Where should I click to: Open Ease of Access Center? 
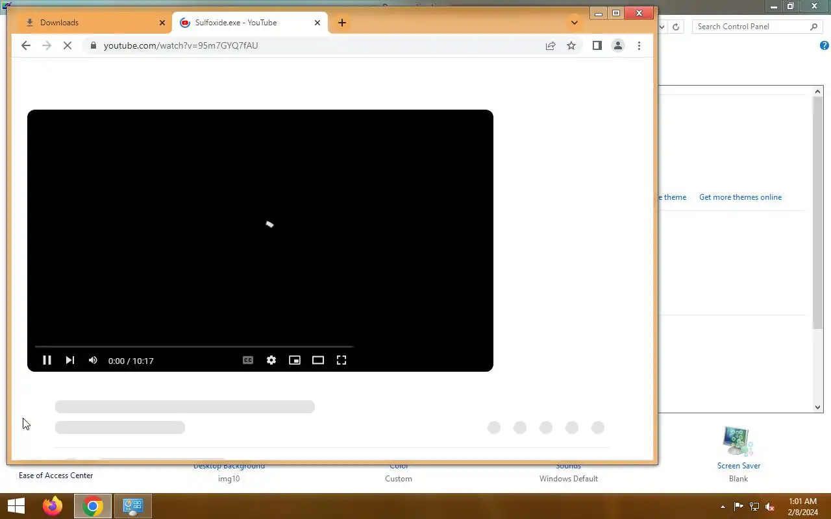56,476
